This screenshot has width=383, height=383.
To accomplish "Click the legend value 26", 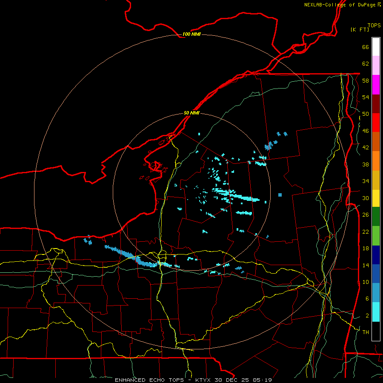I will pos(366,215).
